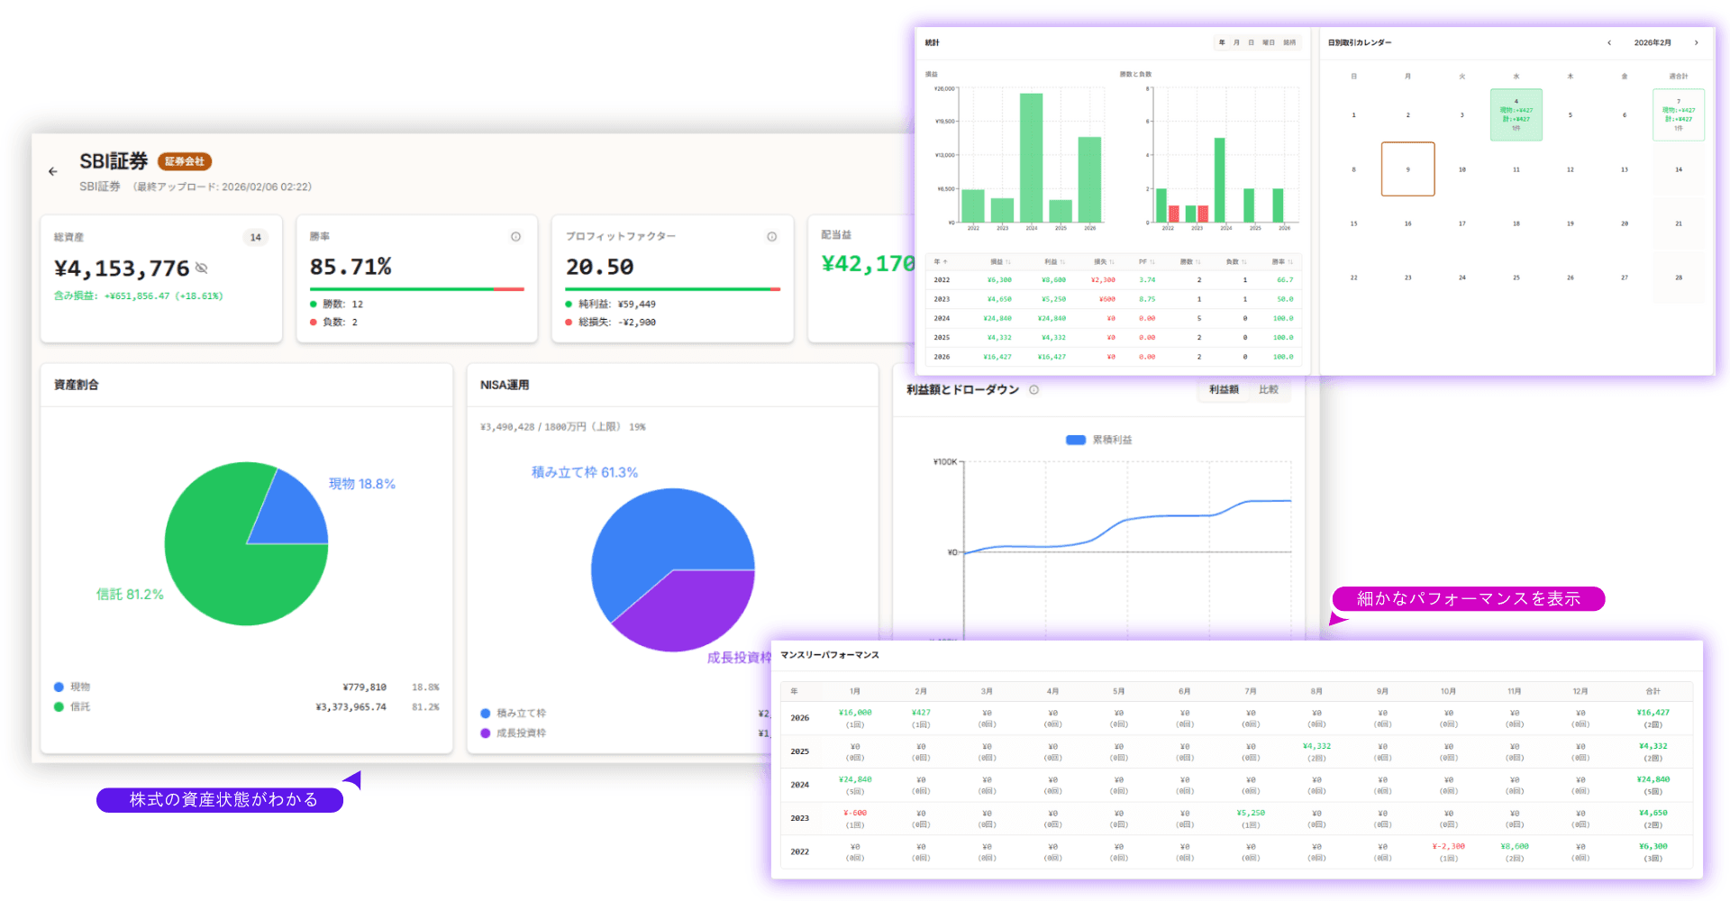
Task: Sort statistics table by PF column
Action: pos(1146,262)
